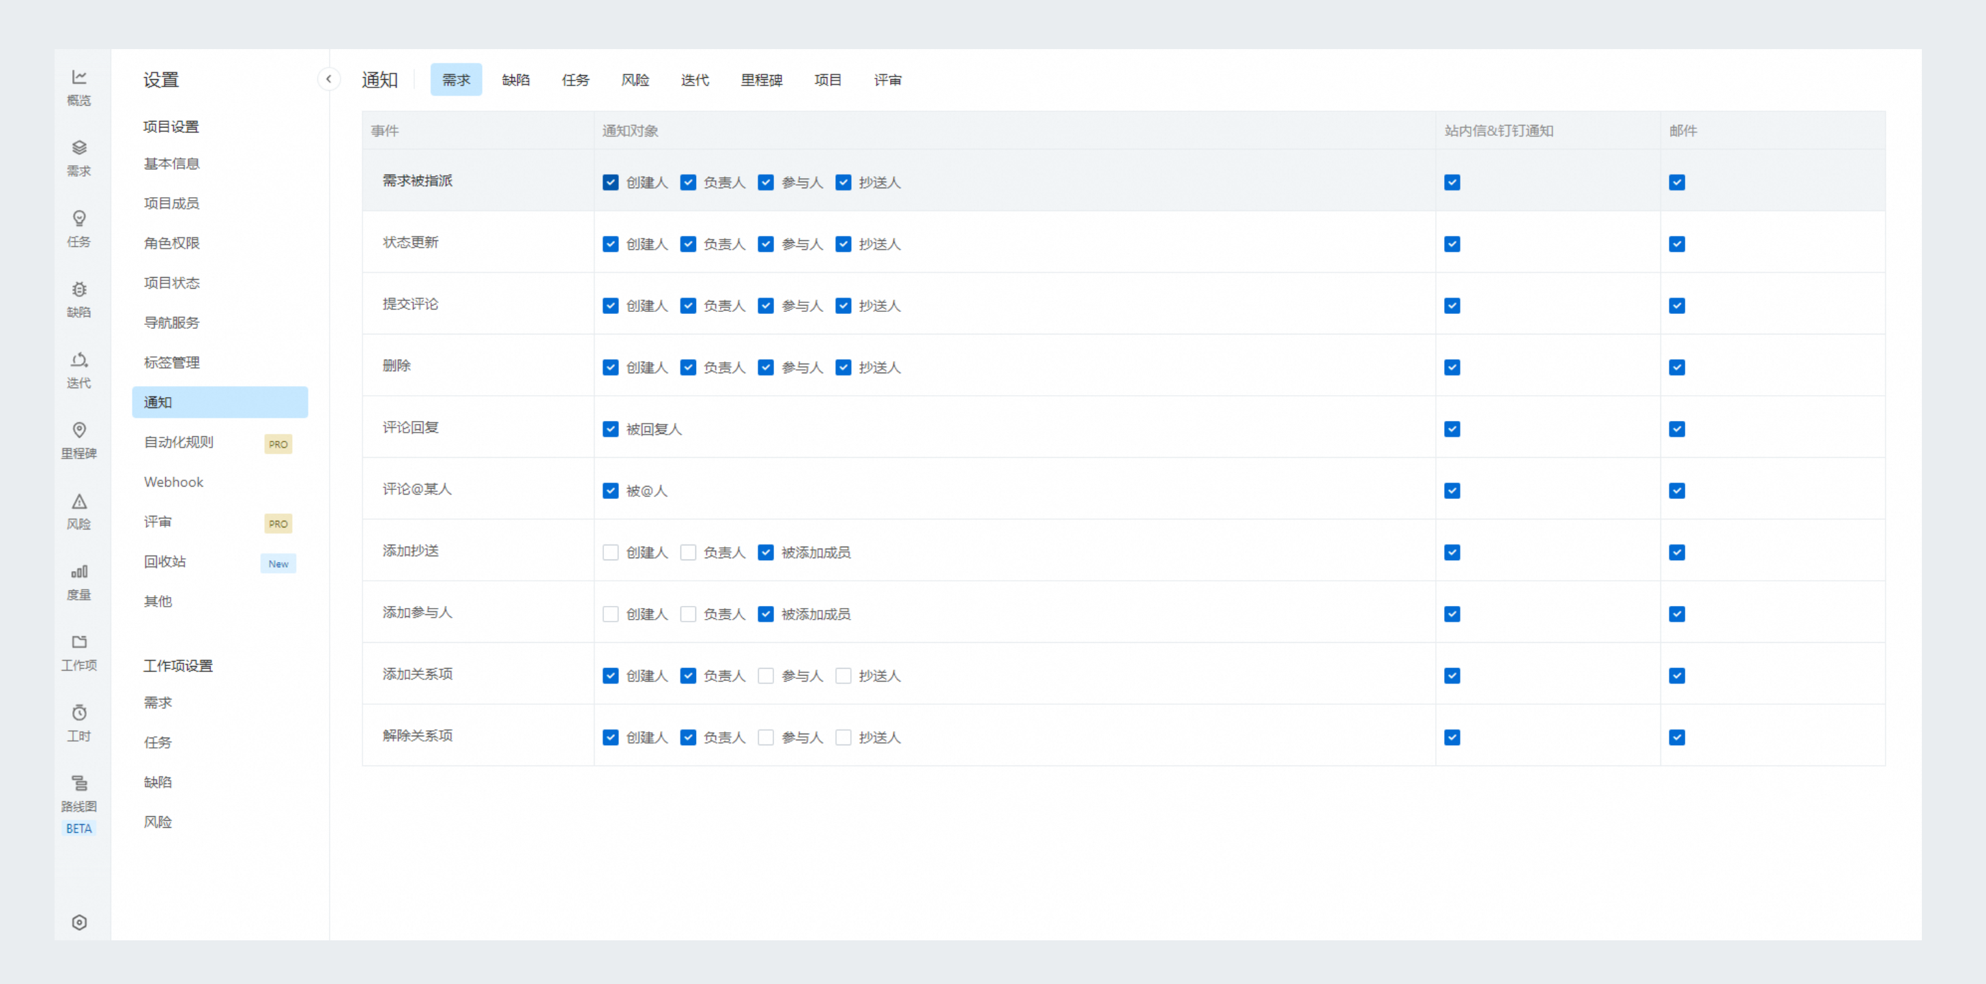The height and width of the screenshot is (984, 1986).
Task: Switch to the 缺陷 notification tab
Action: pos(516,79)
